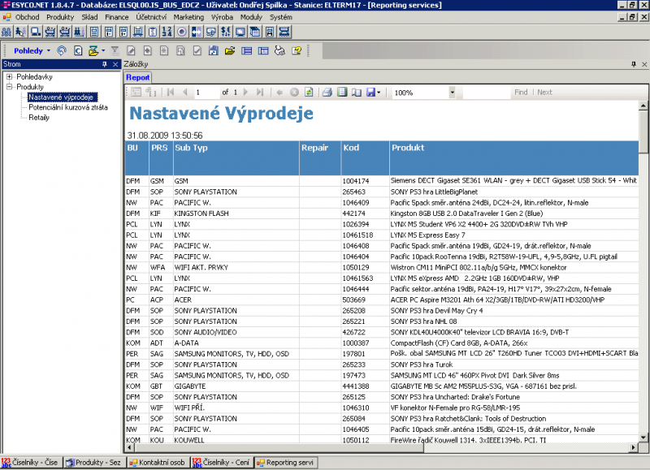Screen dimensions: 650x470
Task: Collapse the Produkty tree node
Action: click(x=9, y=87)
